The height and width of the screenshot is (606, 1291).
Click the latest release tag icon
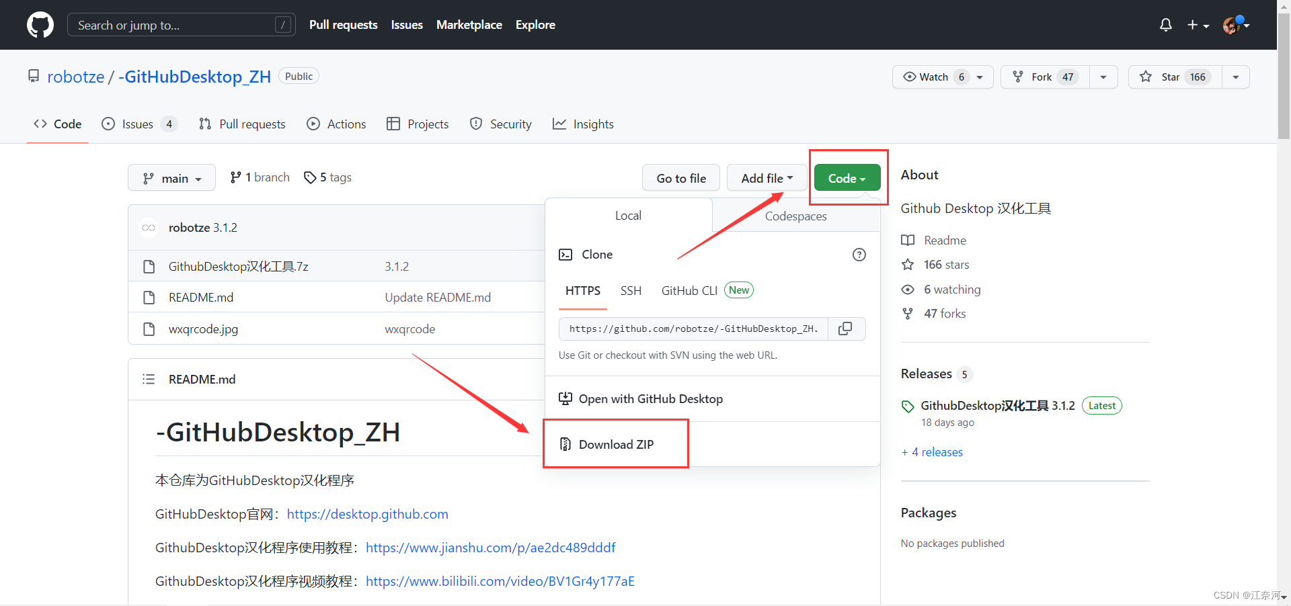[908, 406]
